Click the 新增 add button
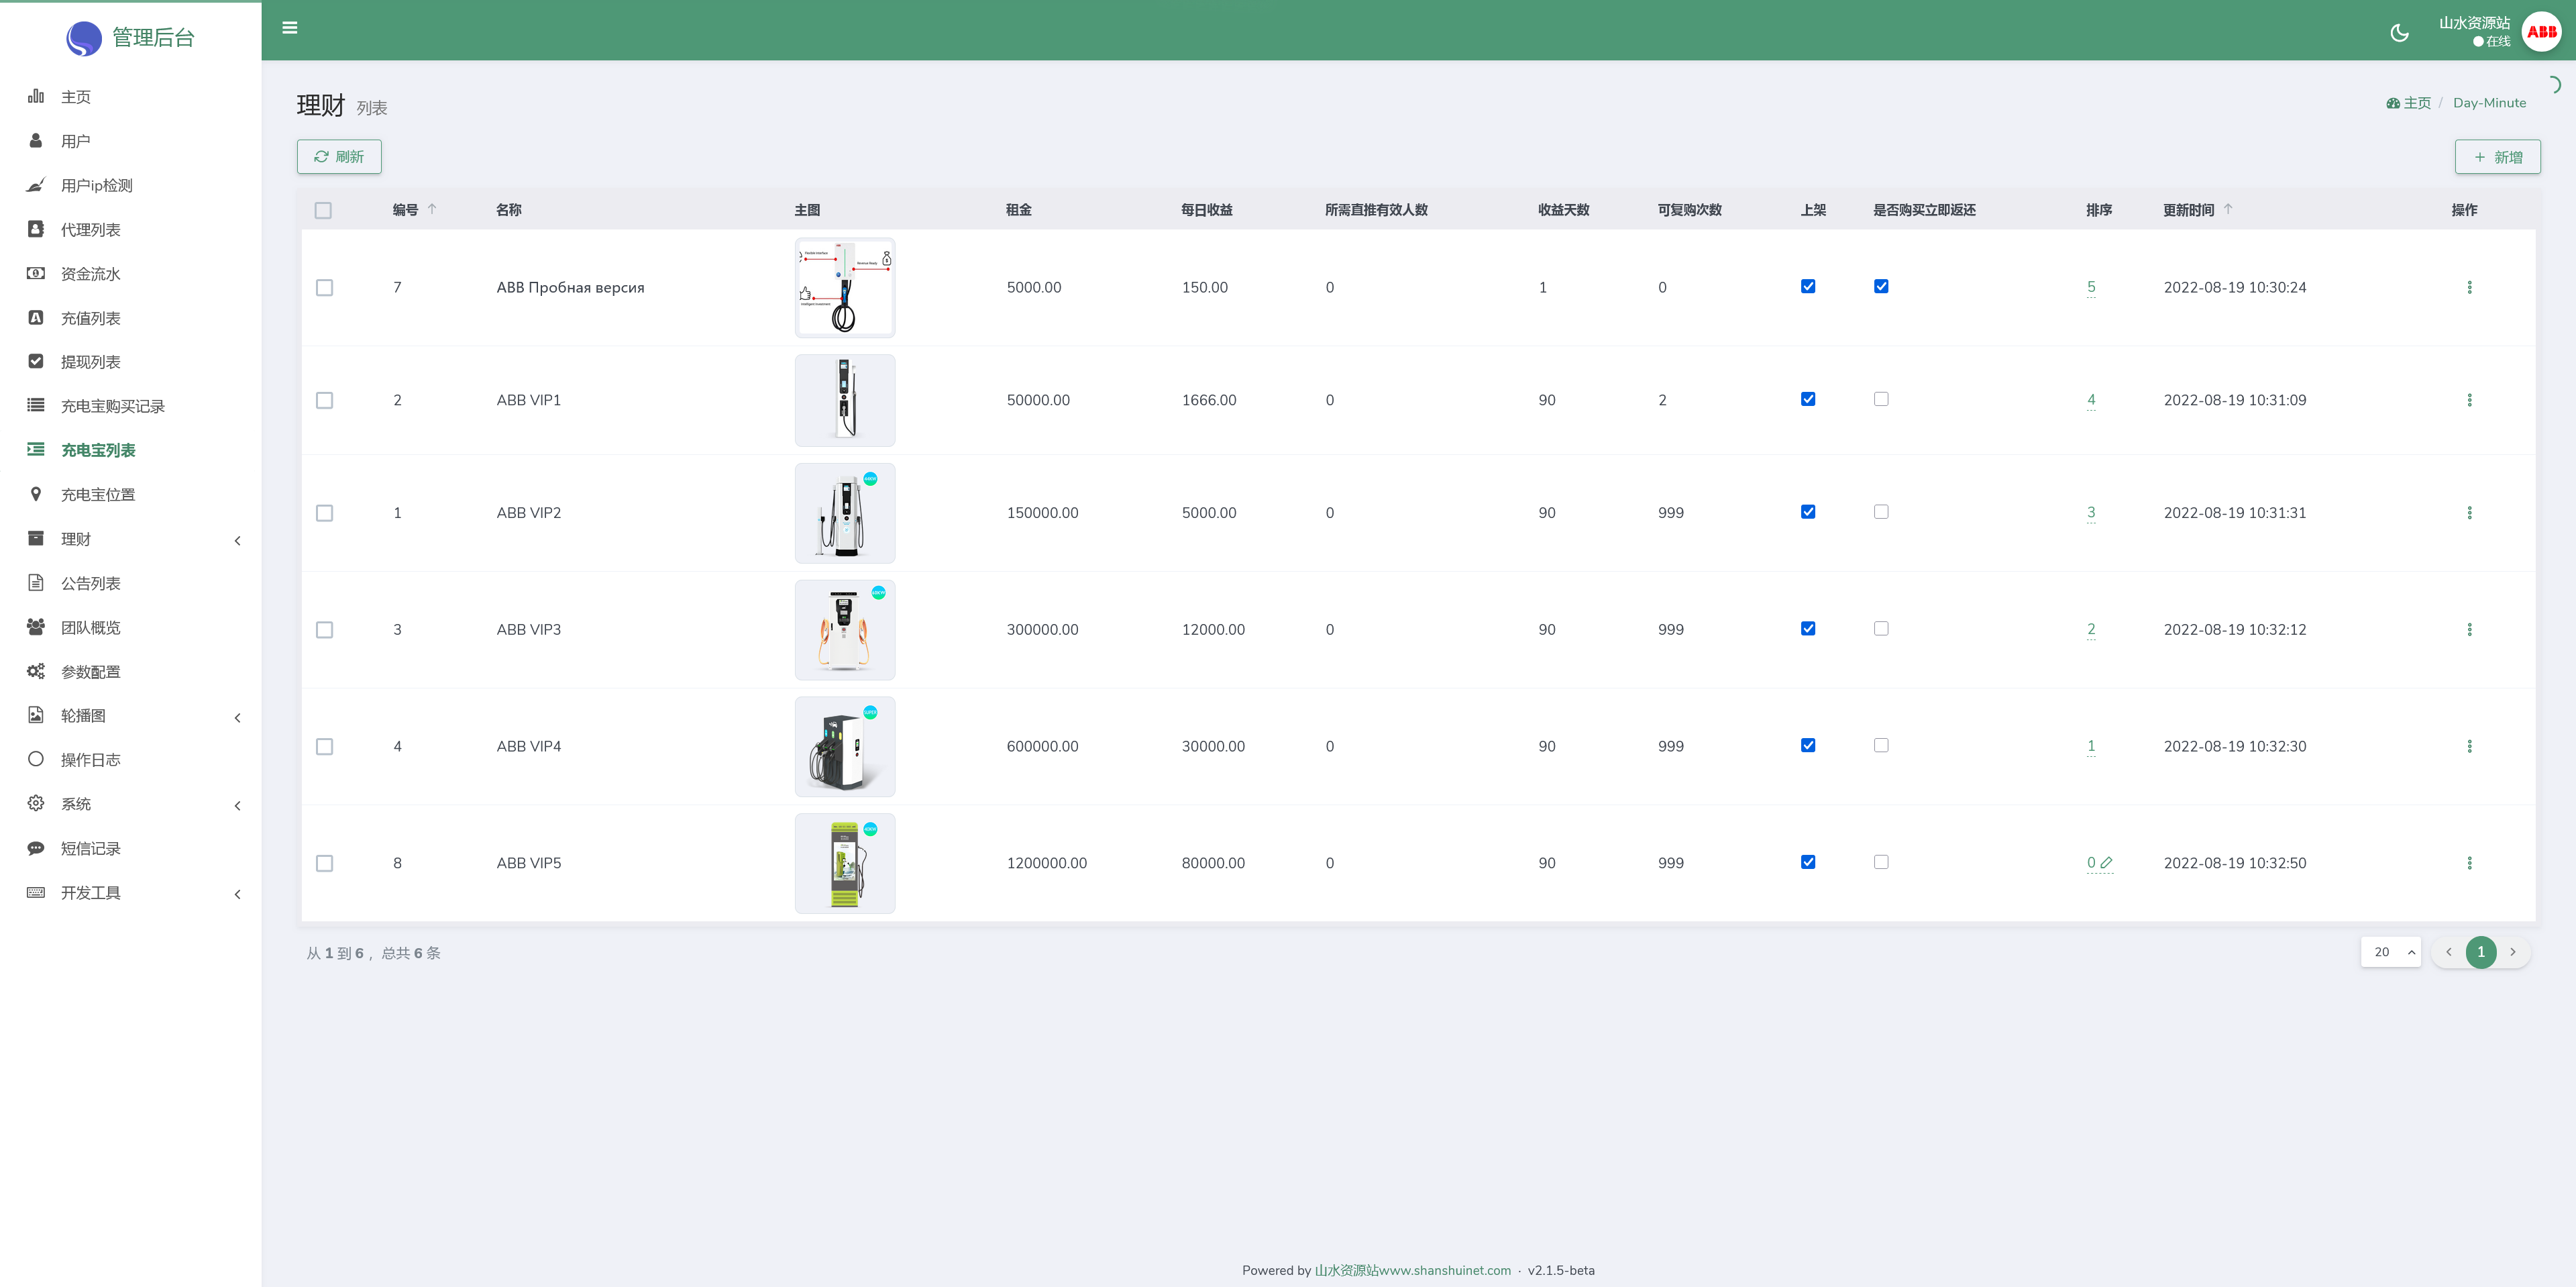The image size is (2576, 1287). (2498, 157)
